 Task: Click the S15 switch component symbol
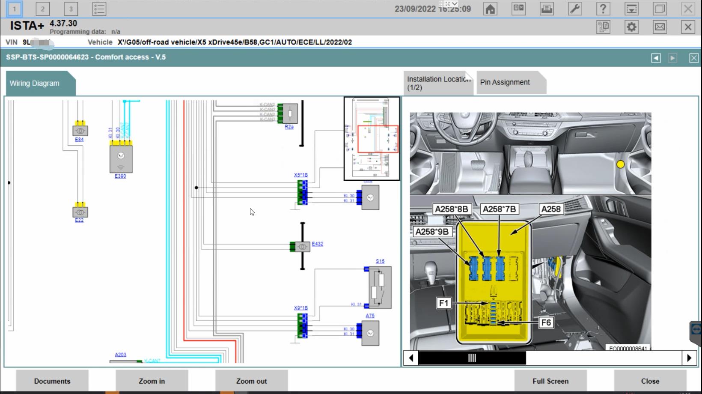tap(380, 287)
